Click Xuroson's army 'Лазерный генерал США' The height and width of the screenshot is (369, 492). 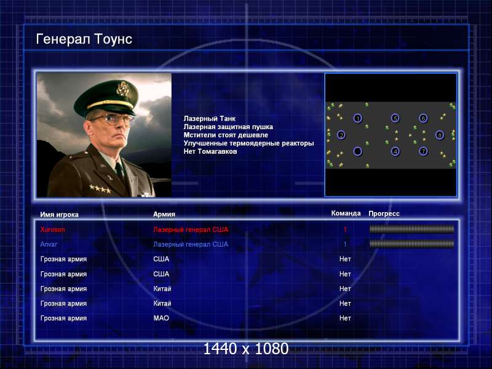[191, 229]
